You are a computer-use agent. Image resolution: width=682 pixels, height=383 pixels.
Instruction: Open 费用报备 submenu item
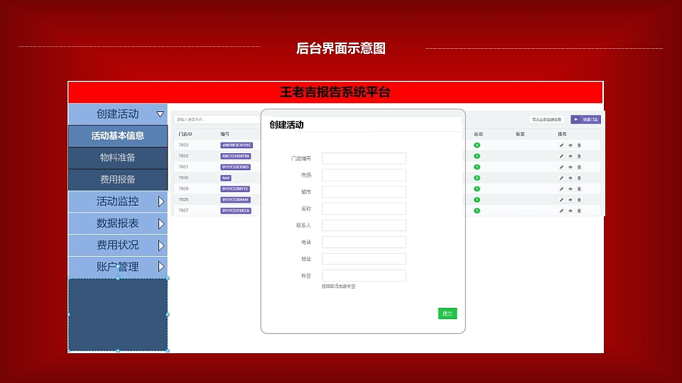[x=118, y=179]
